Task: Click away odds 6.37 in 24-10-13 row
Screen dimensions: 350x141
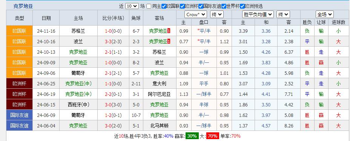Action: tap(289, 52)
